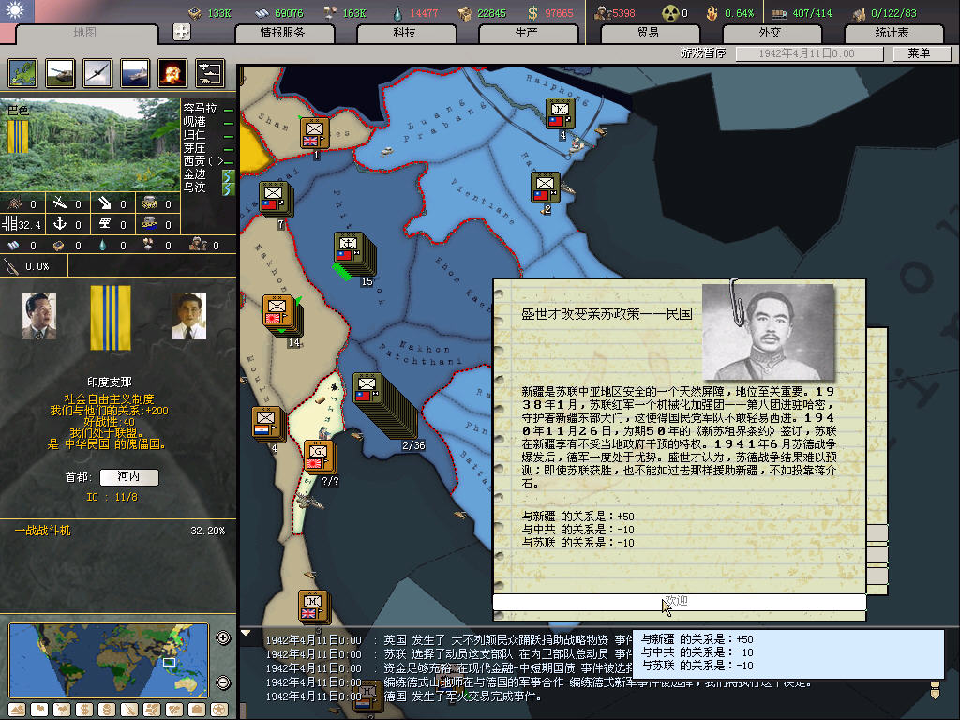960x720 pixels.
Task: Click the money dollar icon in top bar
Action: (x=532, y=13)
